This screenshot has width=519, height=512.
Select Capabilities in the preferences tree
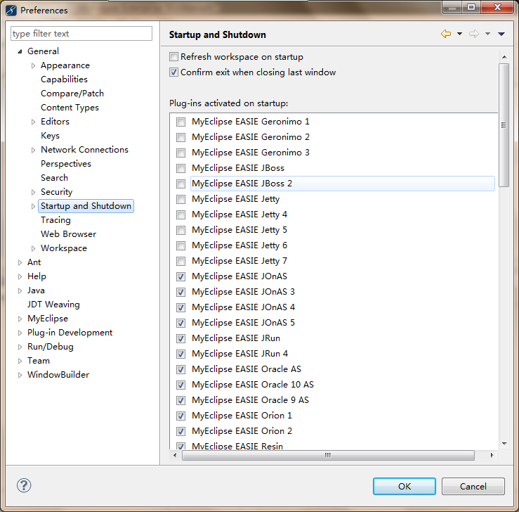point(64,79)
